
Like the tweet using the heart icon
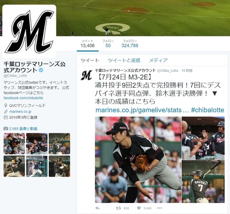139,208
